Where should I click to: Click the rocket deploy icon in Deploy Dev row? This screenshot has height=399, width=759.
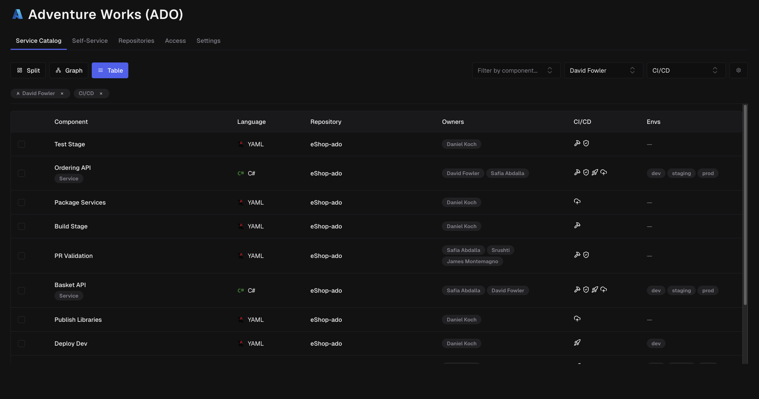[577, 343]
